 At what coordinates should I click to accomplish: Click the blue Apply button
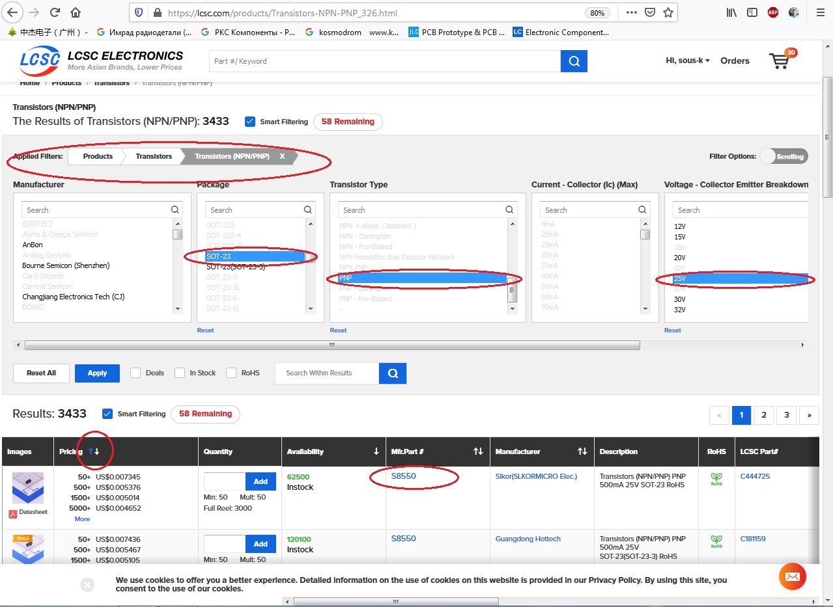[x=97, y=373]
